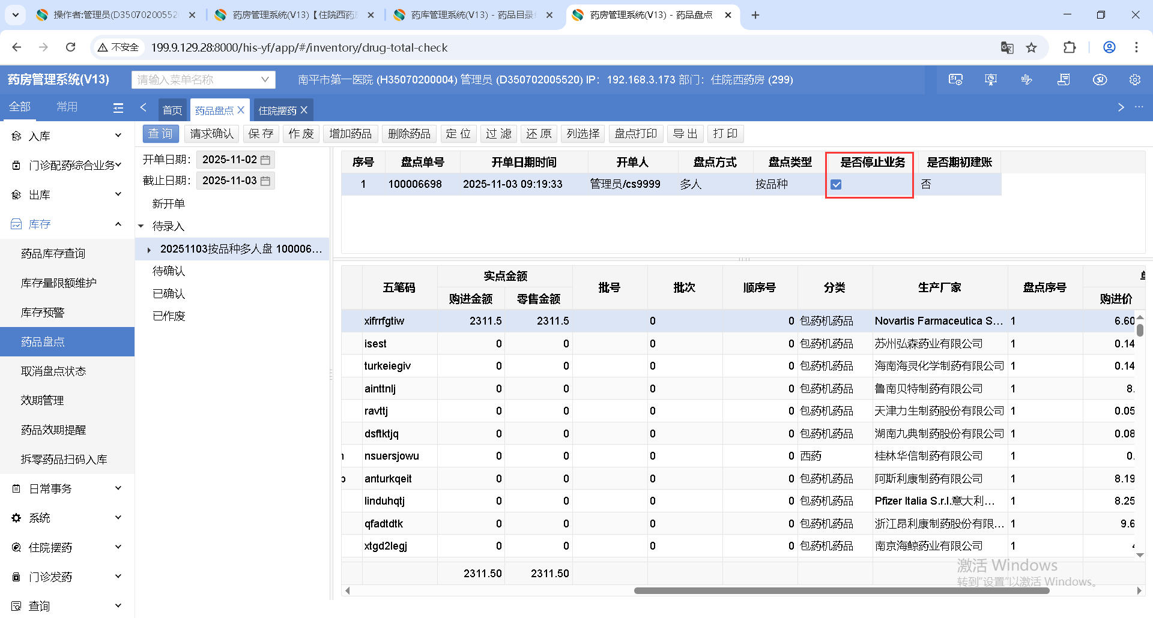Click the bar chart with pencil icon
The image size is (1153, 618).
[1027, 80]
